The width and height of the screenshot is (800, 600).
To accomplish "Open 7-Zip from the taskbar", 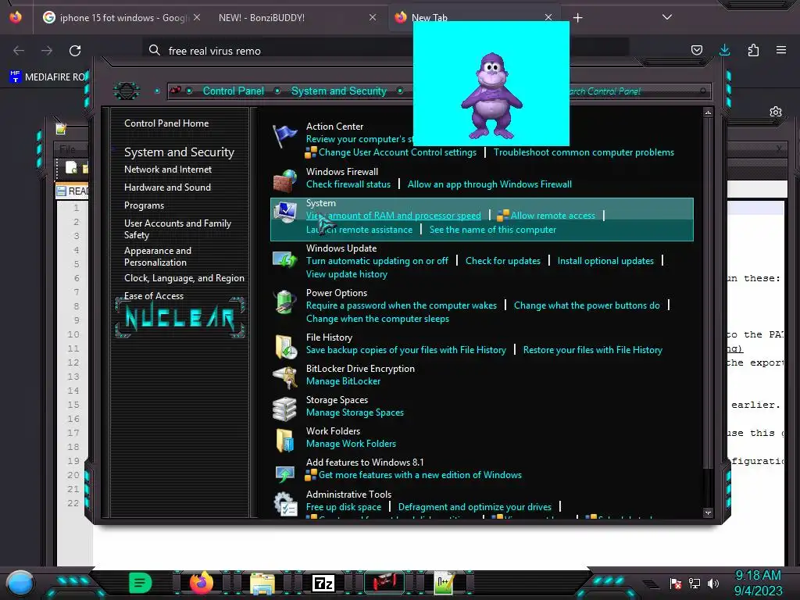I will pyautogui.click(x=323, y=583).
